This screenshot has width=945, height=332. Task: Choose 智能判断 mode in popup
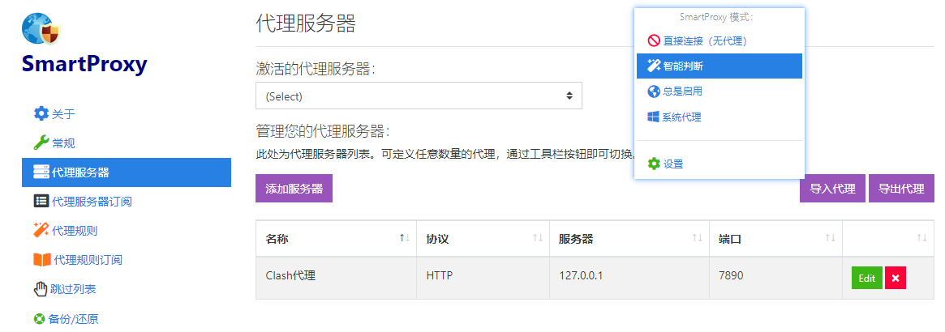pyautogui.click(x=719, y=66)
